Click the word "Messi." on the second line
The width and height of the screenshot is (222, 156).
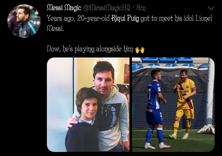(x=55, y=28)
